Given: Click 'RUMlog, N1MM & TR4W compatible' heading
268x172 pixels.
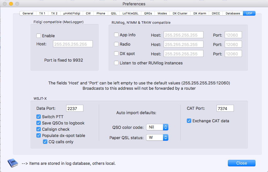Looking at the screenshot, I should (x=141, y=23).
